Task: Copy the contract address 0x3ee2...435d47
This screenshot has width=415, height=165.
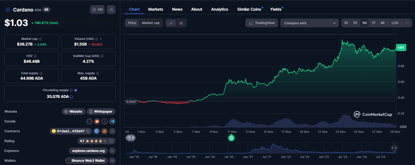Action: click(x=88, y=131)
